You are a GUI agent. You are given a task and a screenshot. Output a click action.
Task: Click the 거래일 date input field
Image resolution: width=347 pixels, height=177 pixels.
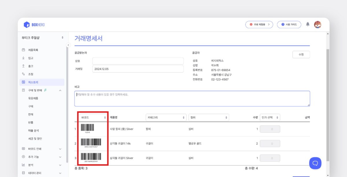tap(138, 69)
